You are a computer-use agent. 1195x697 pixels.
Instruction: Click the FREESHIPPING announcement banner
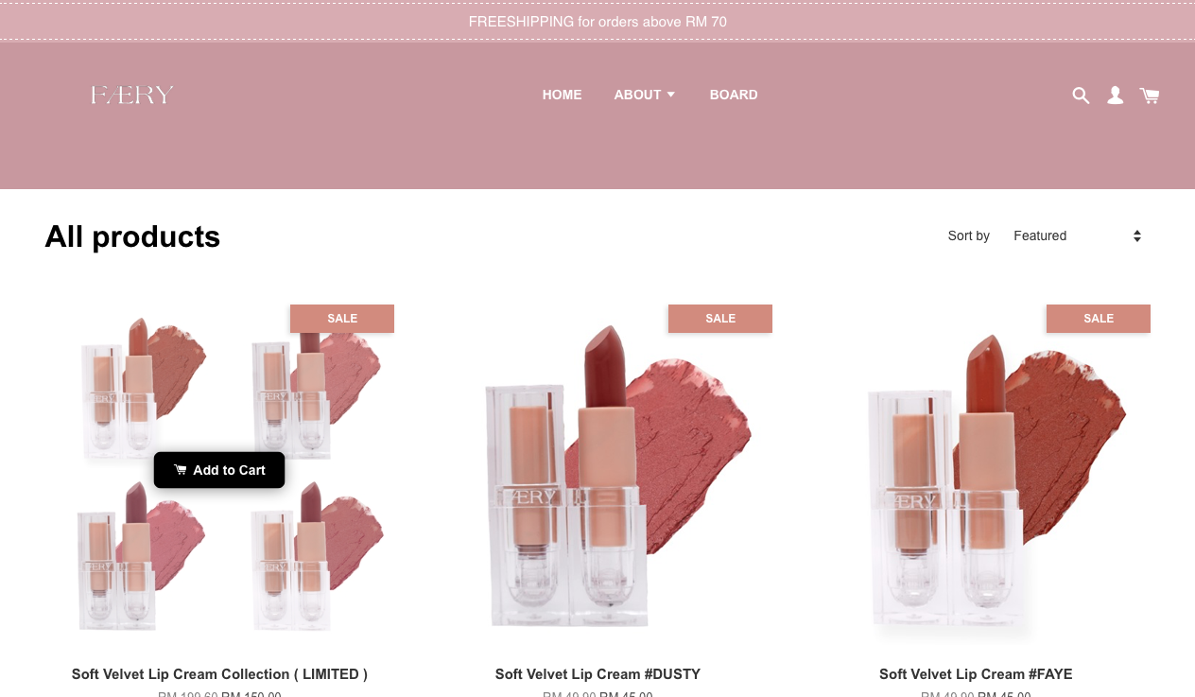(597, 21)
